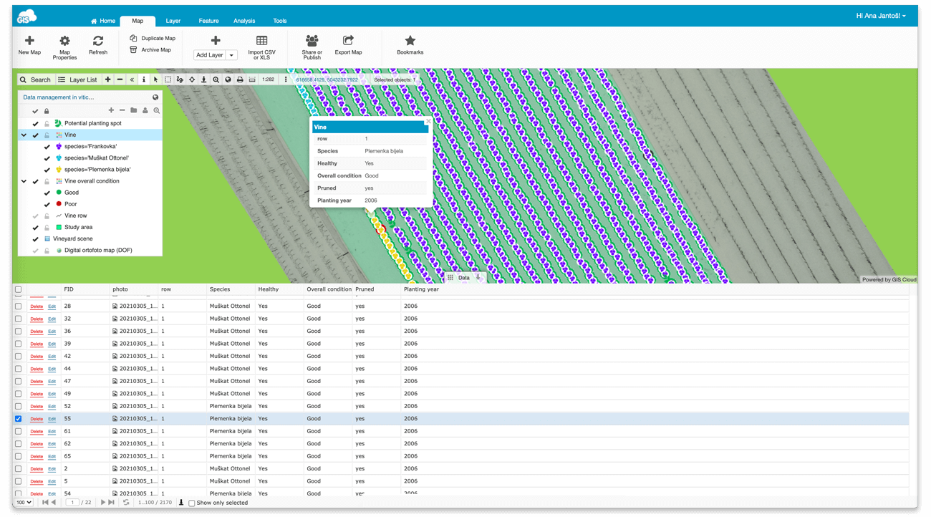Click the Edit link for FID 28
The image size is (931, 517).
52,306
